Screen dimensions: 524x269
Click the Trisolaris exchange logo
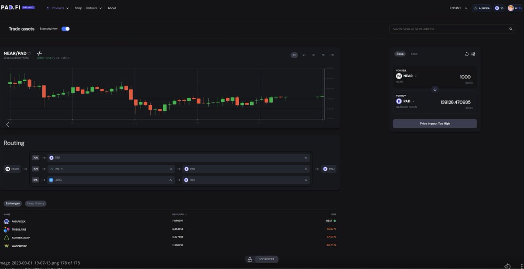(7, 229)
